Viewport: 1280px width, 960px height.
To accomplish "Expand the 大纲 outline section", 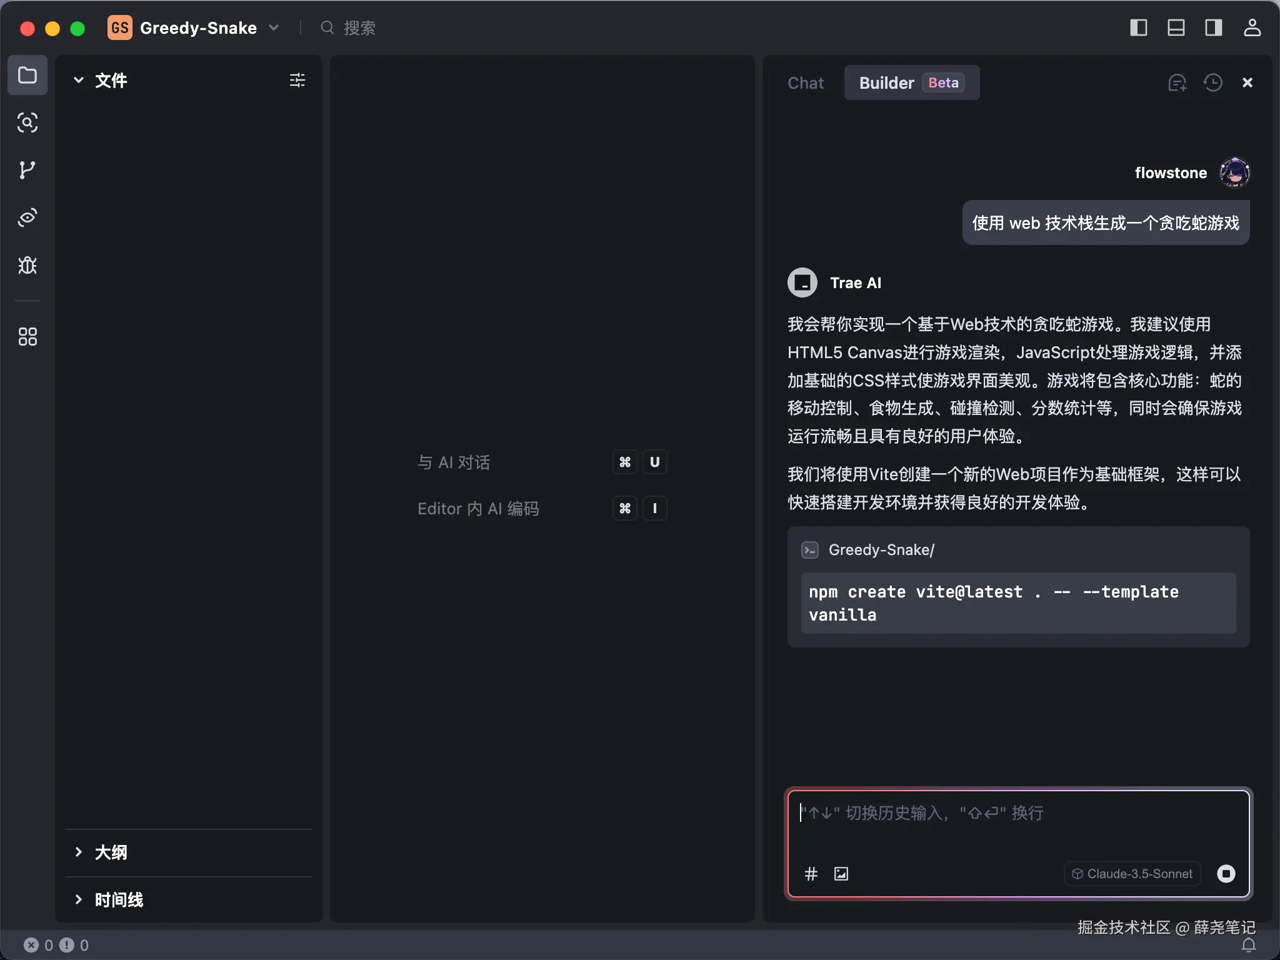I will pyautogui.click(x=79, y=852).
